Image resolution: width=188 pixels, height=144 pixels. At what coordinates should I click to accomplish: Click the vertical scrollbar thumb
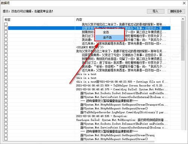click(x=183, y=41)
